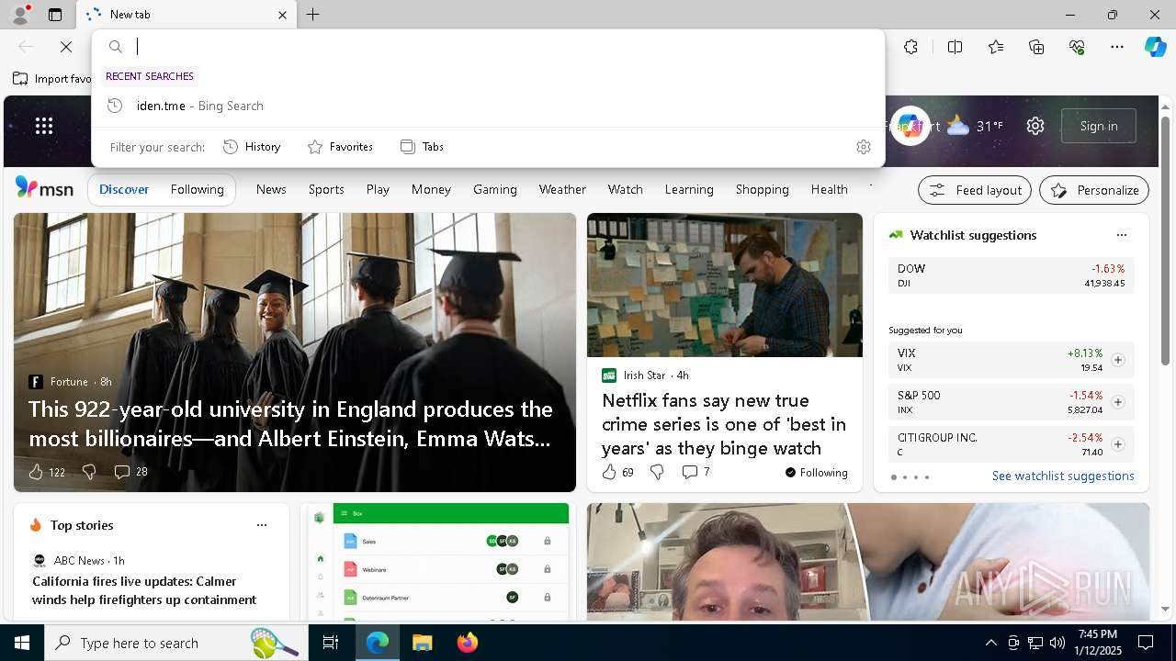Screen dimensions: 1176x661
Task: Filter search by History
Action: 252,147
